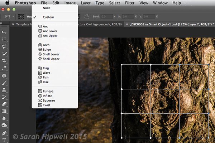Image resolution: width=215 pixels, height=143 pixels.
Task: Apply the Twist warp style
Action: tap(47, 105)
